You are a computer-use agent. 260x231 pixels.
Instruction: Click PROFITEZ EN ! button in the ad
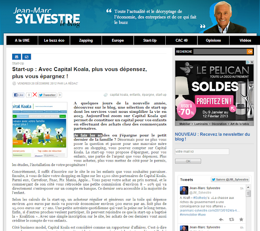[214, 101]
